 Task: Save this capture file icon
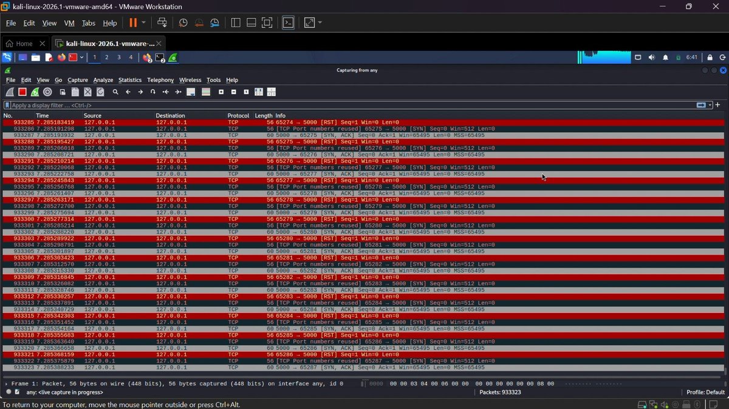(x=75, y=92)
